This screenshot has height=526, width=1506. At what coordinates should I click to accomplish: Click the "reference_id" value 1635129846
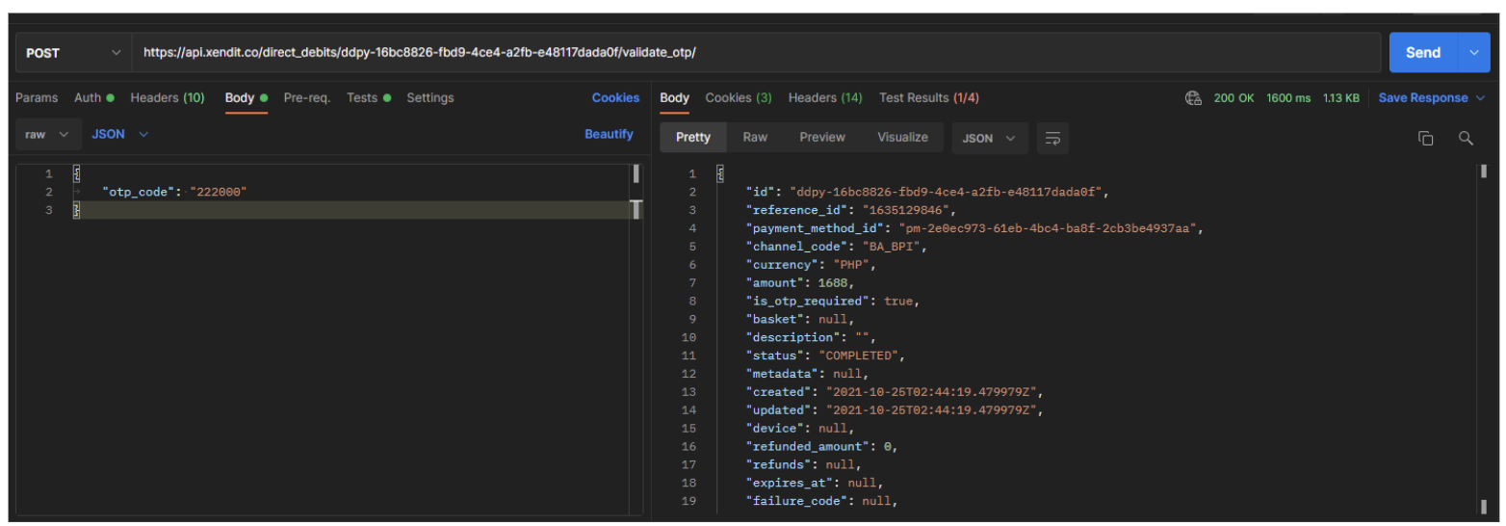coord(907,210)
